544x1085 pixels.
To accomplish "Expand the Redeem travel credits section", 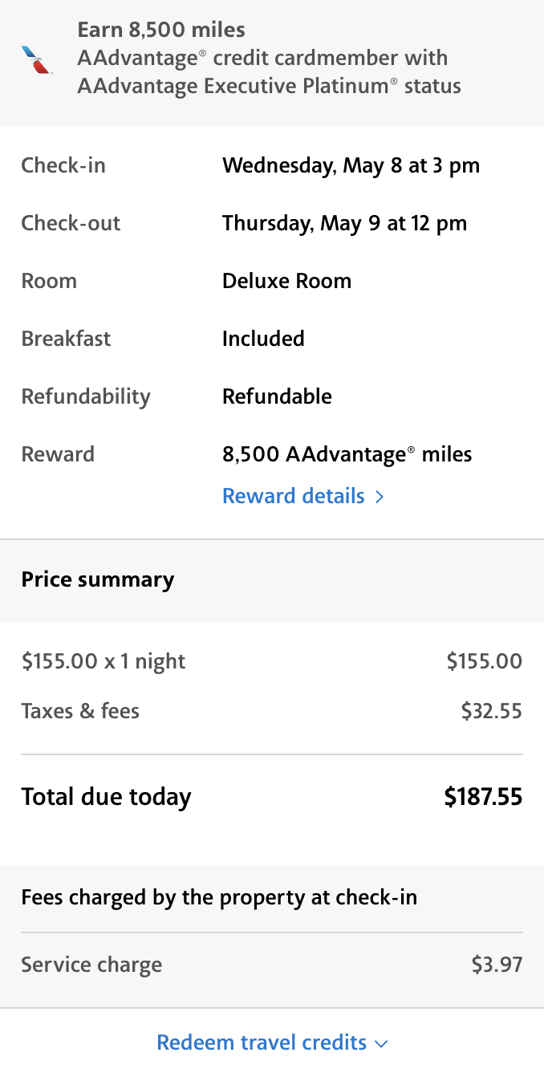I will point(262,1042).
